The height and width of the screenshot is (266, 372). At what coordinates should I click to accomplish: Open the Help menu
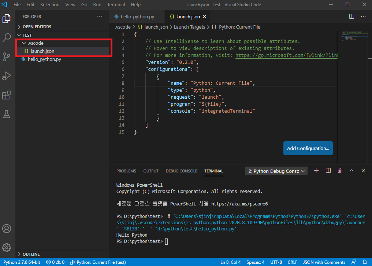click(x=136, y=4)
